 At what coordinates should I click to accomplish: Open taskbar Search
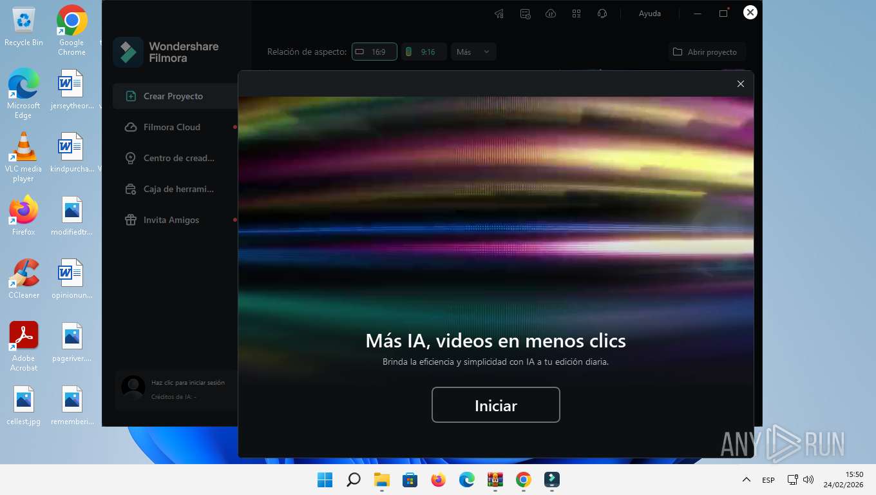pos(354,480)
